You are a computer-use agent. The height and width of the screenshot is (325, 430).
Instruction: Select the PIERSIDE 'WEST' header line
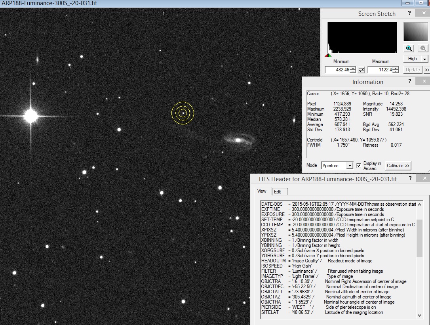318,307
